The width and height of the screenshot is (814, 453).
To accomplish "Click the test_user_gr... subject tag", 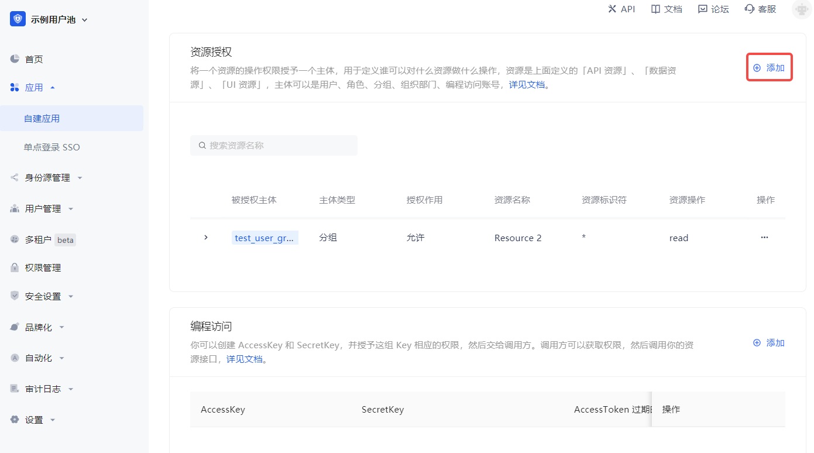I will 265,238.
